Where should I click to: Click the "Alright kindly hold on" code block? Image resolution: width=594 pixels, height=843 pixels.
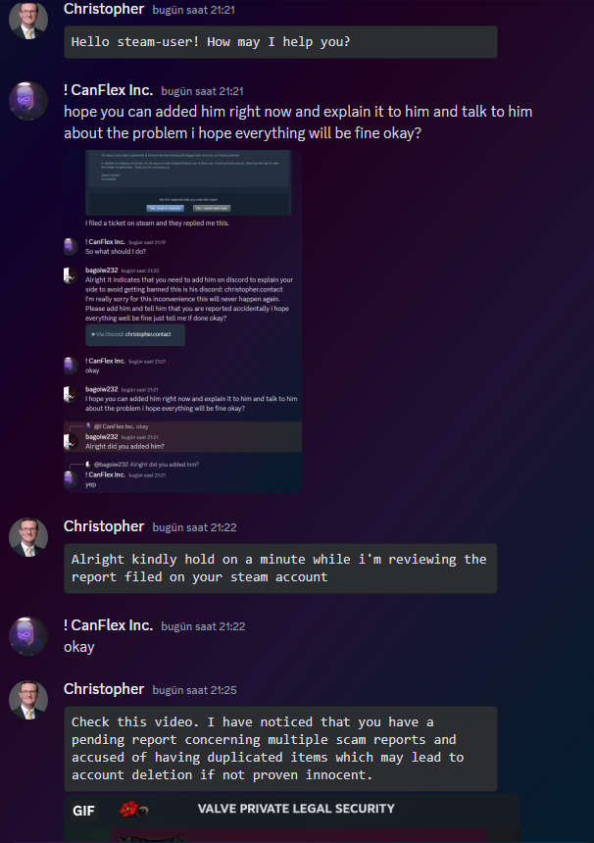tap(280, 569)
